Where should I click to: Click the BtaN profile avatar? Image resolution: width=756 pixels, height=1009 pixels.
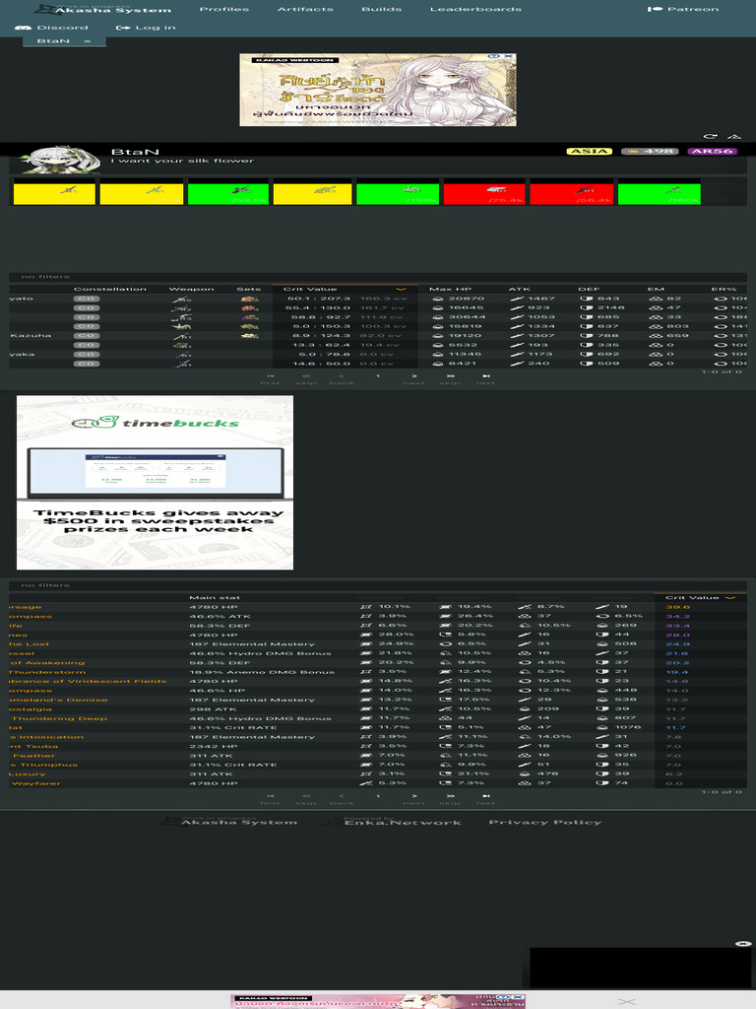(59, 160)
